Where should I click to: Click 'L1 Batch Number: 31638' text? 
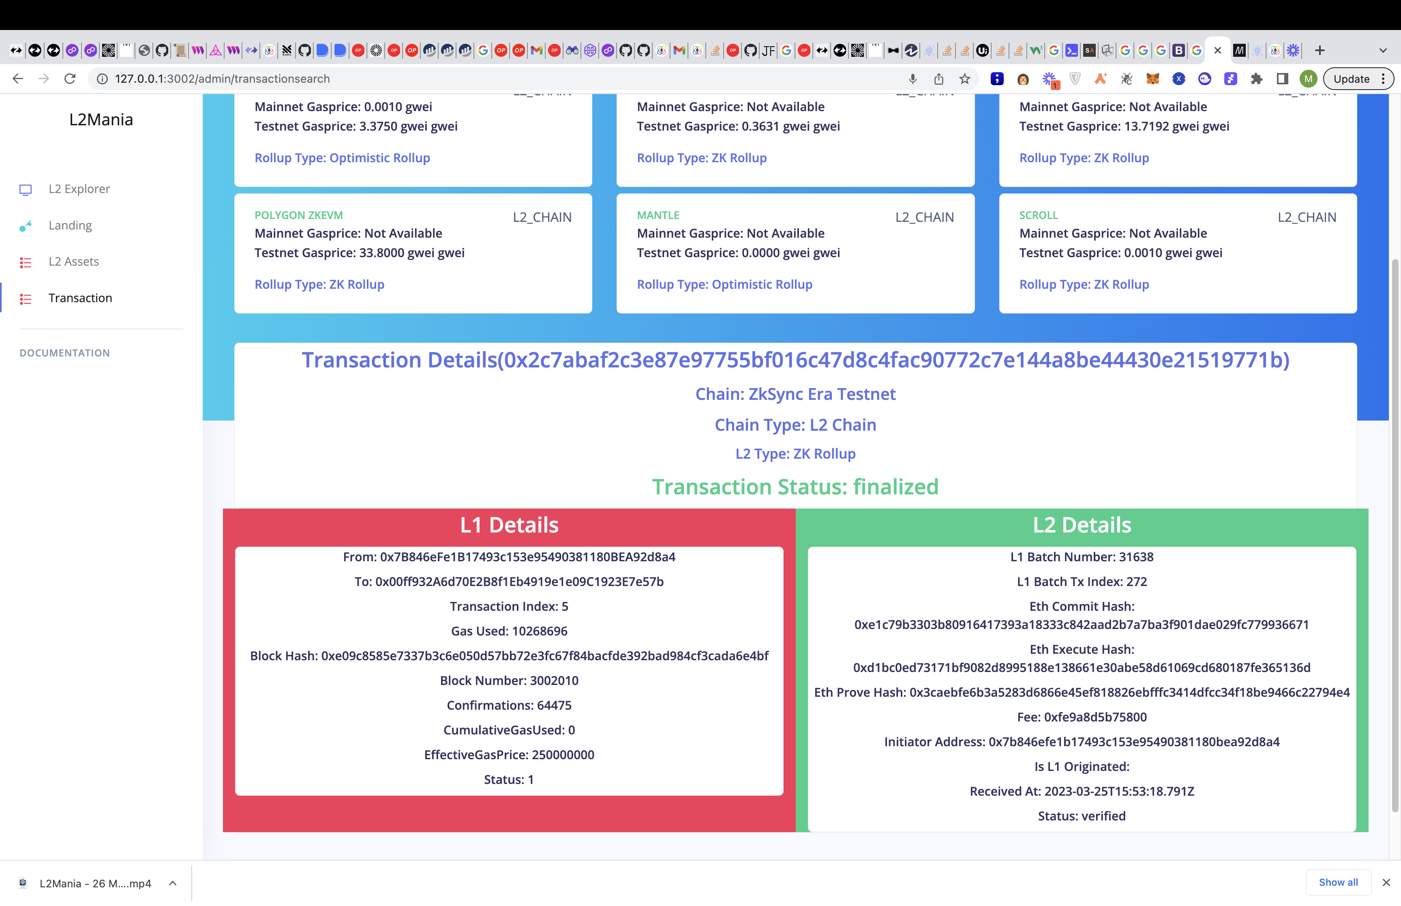(1082, 557)
